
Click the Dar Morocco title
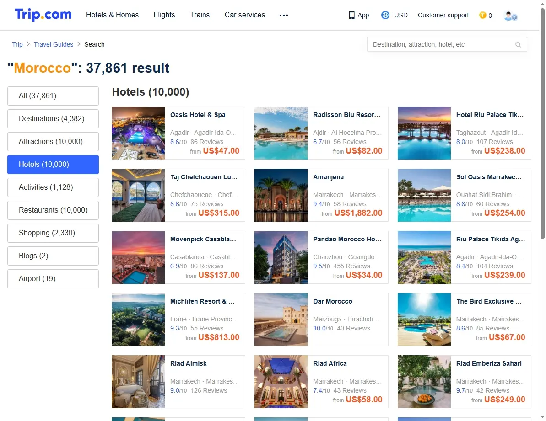pos(333,301)
